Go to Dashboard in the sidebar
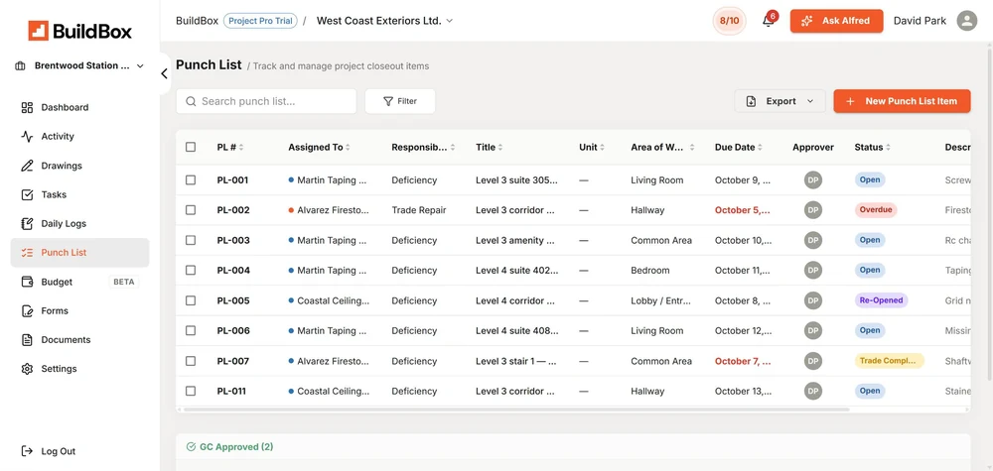 (79, 107)
